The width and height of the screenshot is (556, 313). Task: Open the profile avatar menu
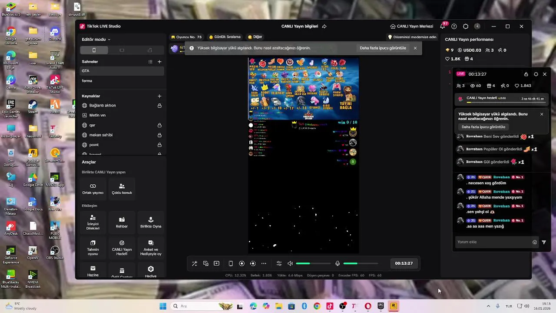point(477,27)
